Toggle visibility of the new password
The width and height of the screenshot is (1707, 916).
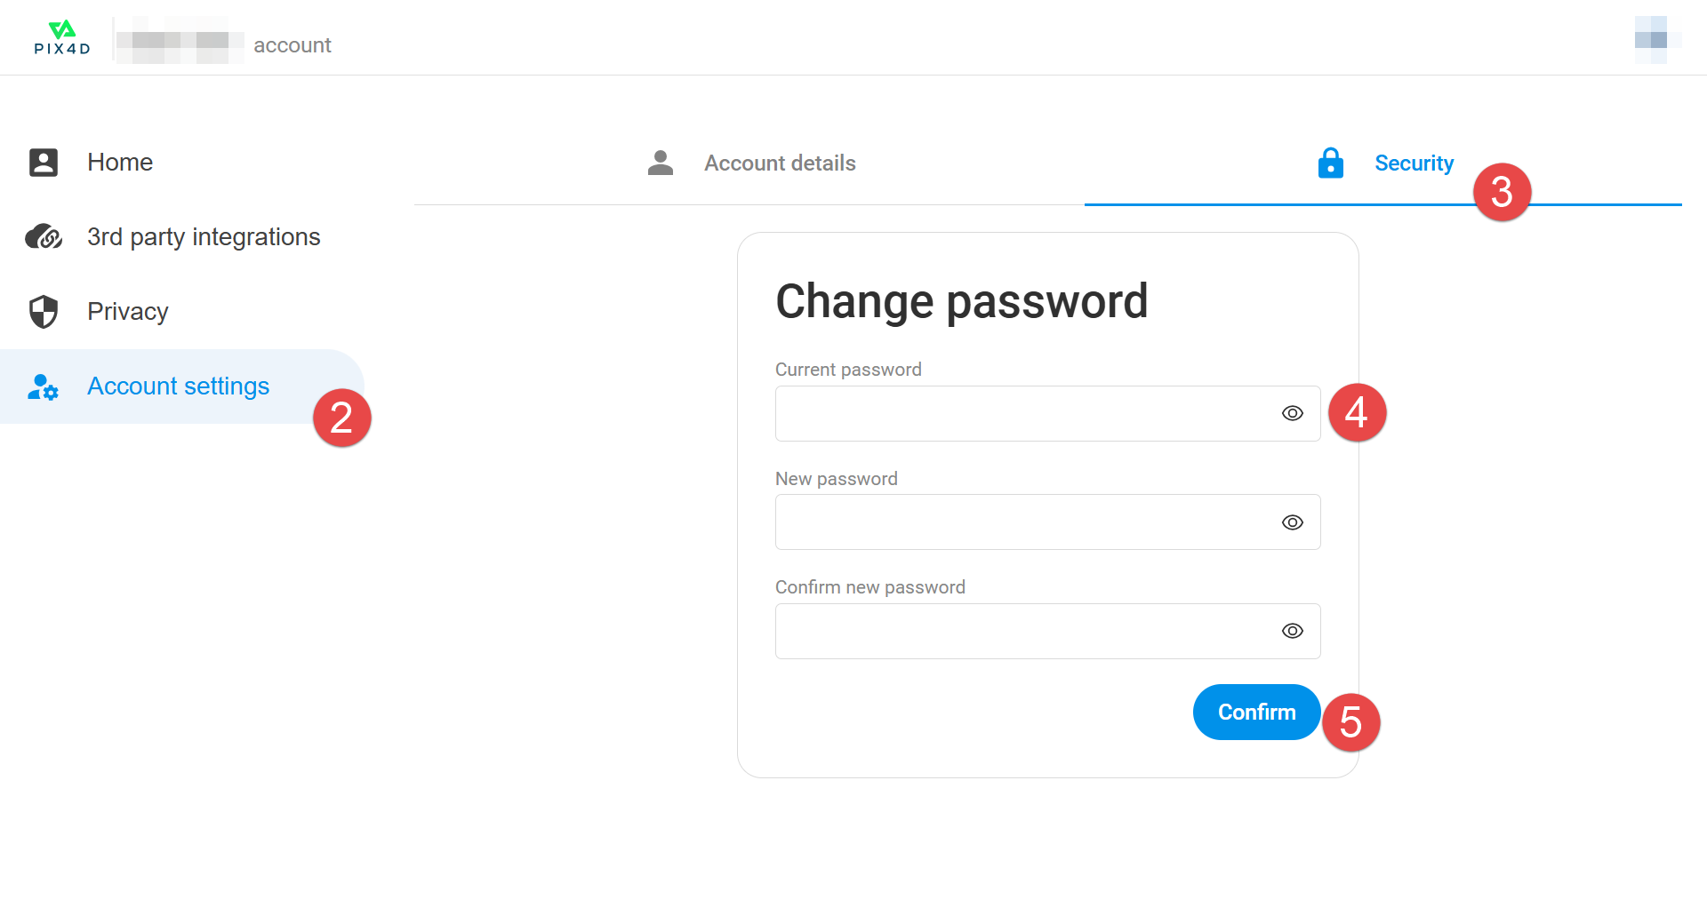1293,522
